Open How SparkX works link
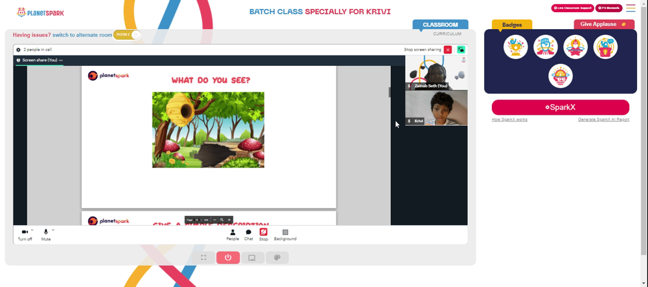 coord(509,120)
